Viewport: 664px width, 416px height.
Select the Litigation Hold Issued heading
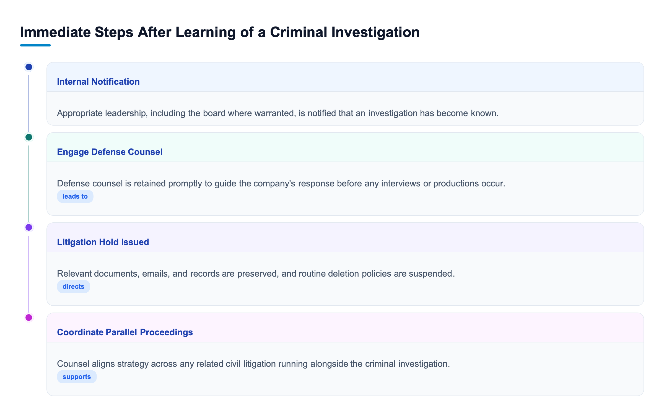click(103, 242)
